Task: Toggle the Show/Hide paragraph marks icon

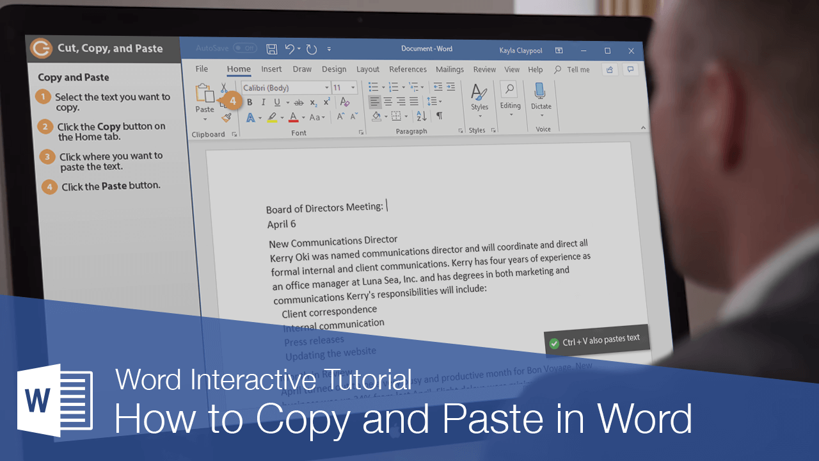Action: (x=439, y=115)
